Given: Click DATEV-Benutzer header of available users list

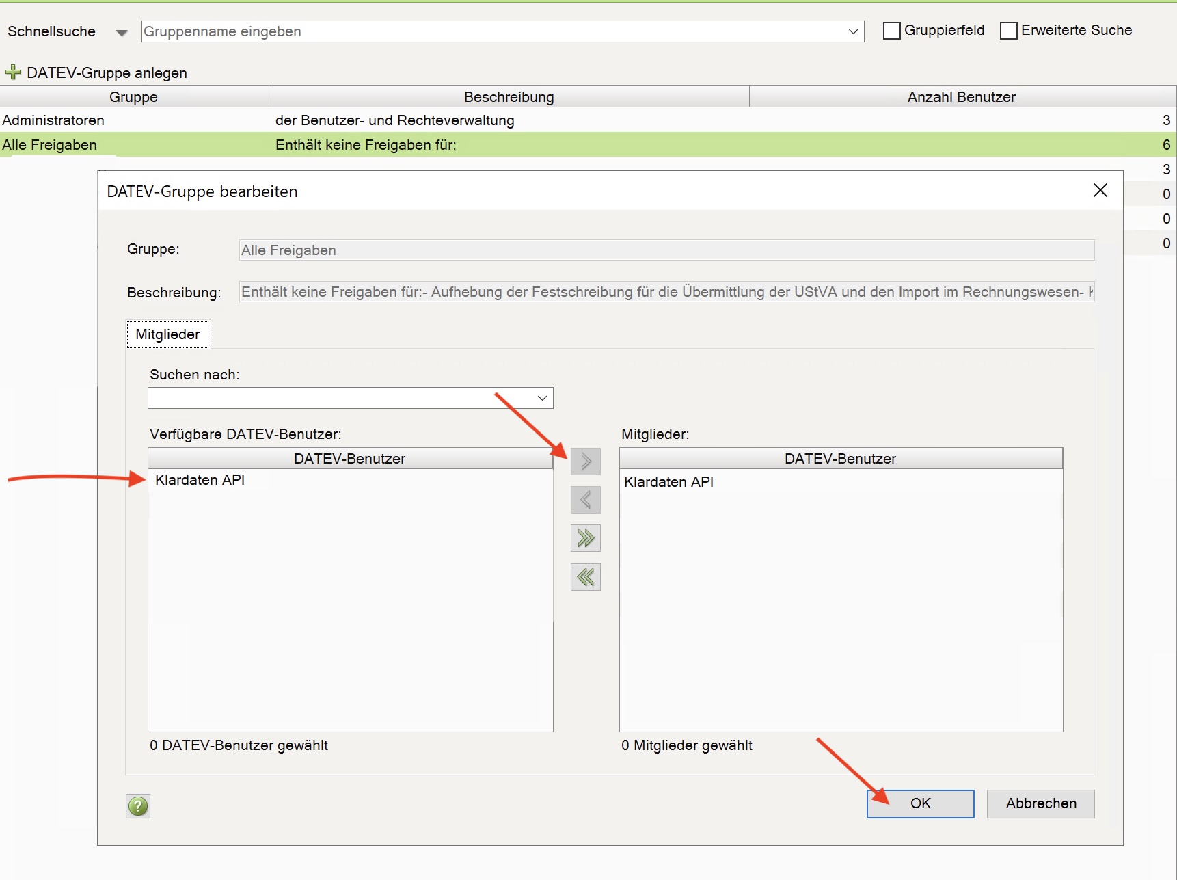Looking at the screenshot, I should (x=350, y=459).
